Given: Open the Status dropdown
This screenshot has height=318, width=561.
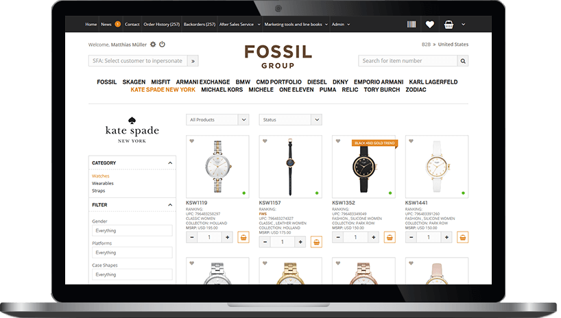Looking at the screenshot, I should [291, 120].
